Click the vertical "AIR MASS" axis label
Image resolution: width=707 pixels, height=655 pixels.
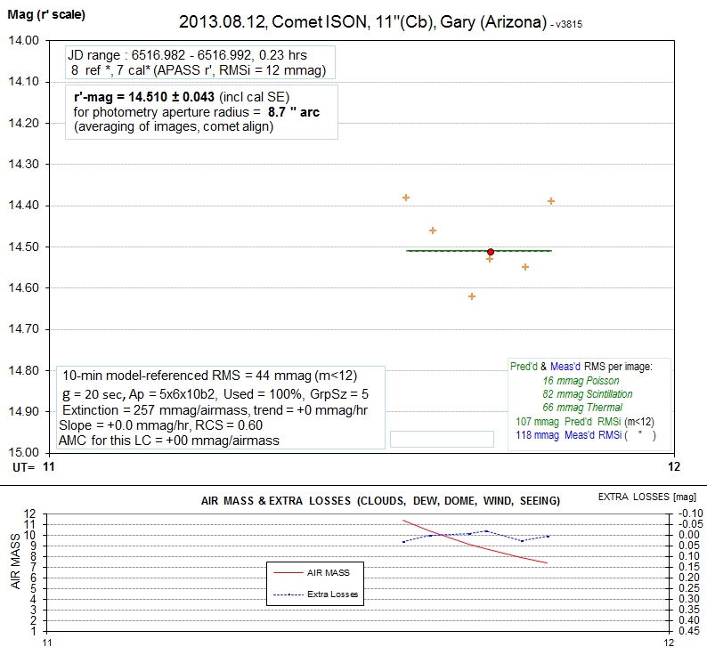tap(15, 562)
